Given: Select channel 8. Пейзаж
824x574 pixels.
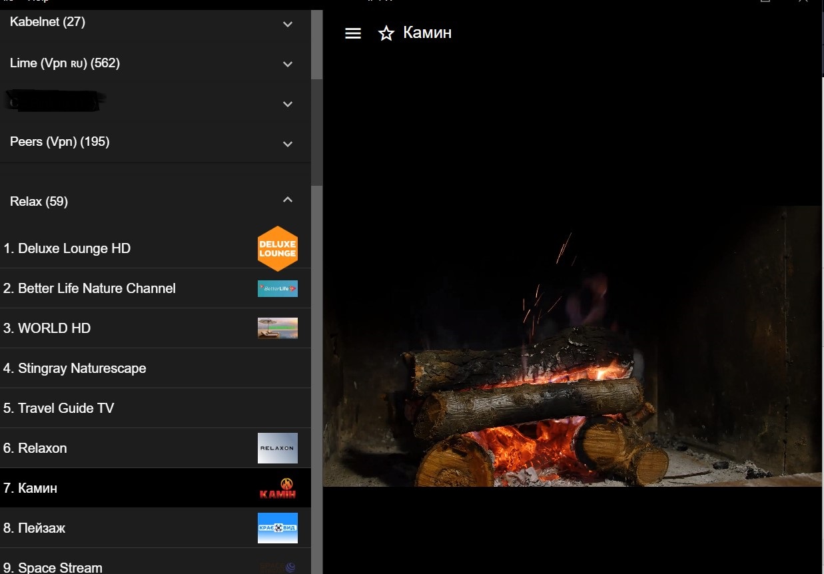Looking at the screenshot, I should click(155, 528).
